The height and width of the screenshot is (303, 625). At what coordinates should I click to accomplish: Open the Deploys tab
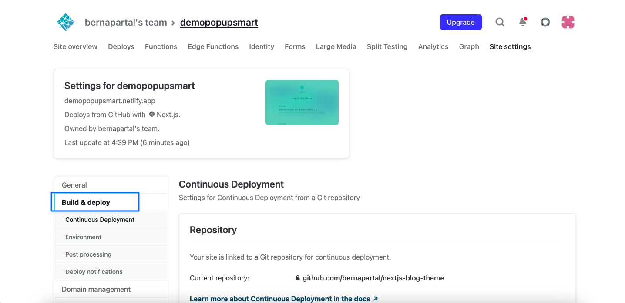[x=121, y=46]
